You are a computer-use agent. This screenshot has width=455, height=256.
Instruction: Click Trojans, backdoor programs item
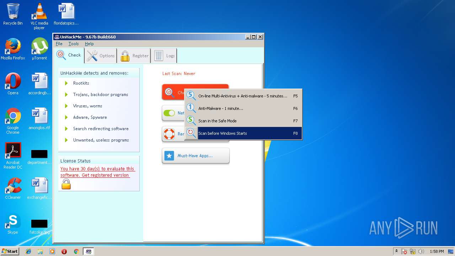click(101, 95)
